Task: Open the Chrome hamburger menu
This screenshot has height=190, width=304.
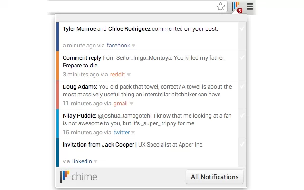Action: point(250,7)
